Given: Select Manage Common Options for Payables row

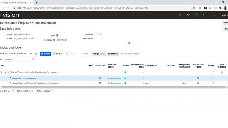Looking at the screenshot, I should [114, 83].
